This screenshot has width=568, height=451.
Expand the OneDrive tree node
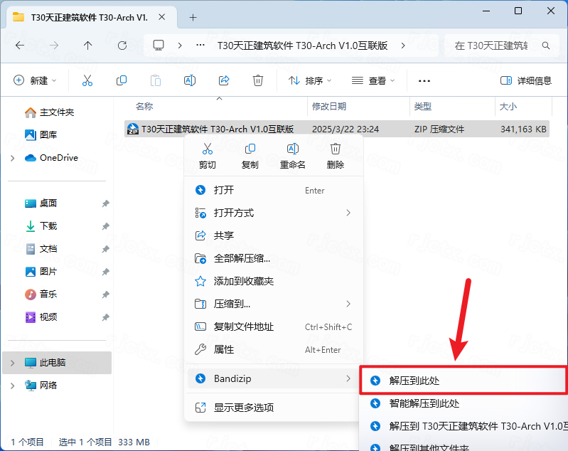(x=13, y=158)
